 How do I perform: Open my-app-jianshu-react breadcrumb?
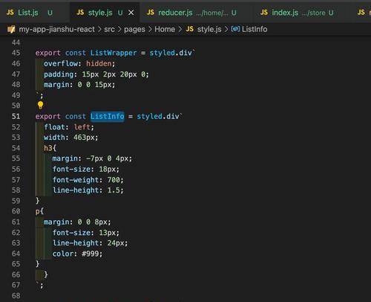click(57, 29)
